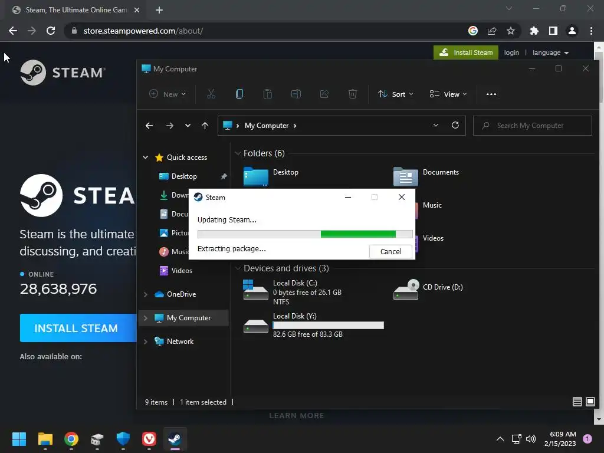Click the Rename icon in File Explorer toolbar
This screenshot has height=453, width=604.
pos(296,94)
